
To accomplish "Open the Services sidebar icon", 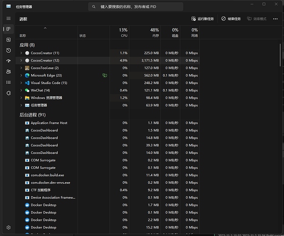I will pyautogui.click(x=8, y=93).
